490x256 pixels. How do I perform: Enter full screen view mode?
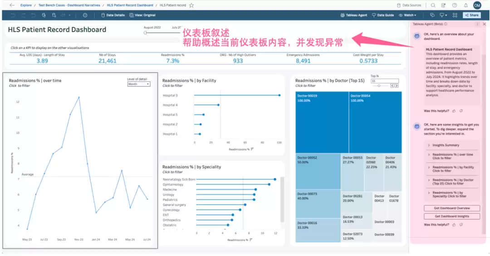(x=455, y=15)
